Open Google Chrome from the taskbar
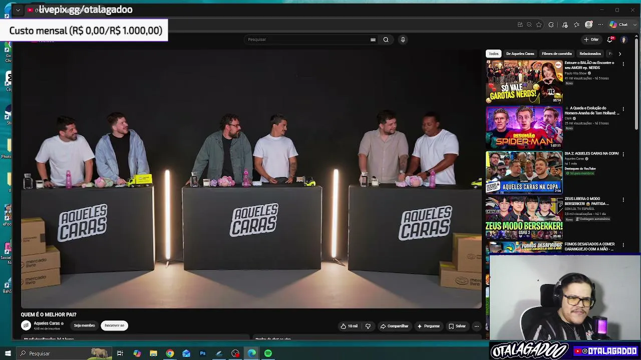 pyautogui.click(x=170, y=353)
